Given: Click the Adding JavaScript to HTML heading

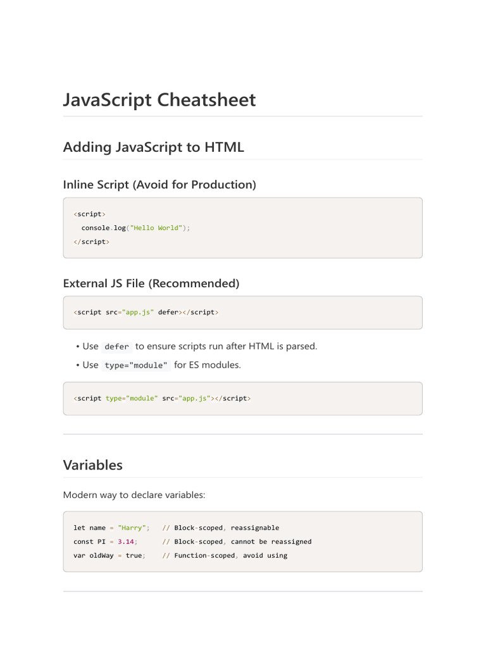Looking at the screenshot, I should coord(153,147).
